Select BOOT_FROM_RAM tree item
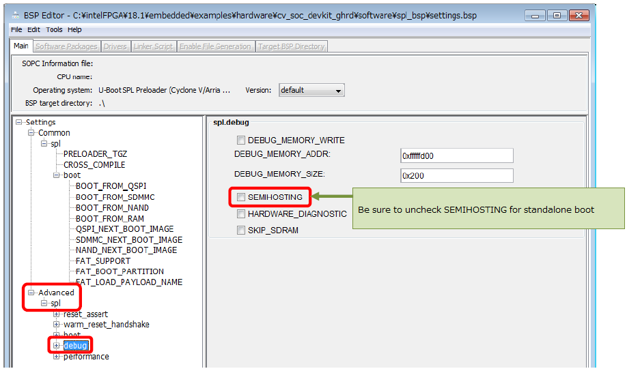This screenshot has width=627, height=371. tap(110, 218)
